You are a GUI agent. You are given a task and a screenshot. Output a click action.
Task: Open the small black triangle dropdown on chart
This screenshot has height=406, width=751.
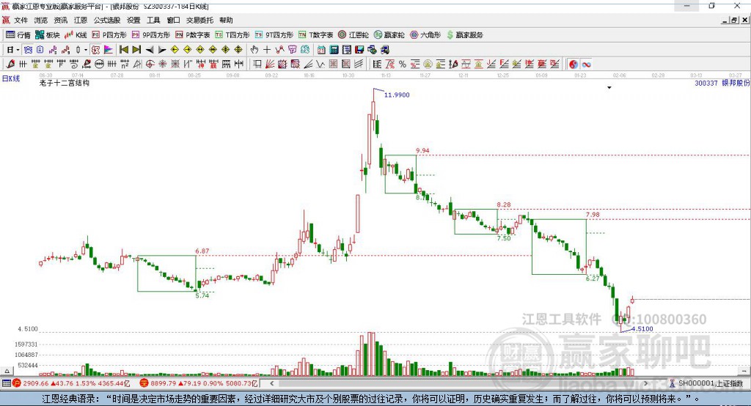609,88
